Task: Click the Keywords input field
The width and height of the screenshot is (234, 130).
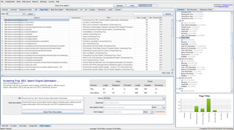Action: 135,103
